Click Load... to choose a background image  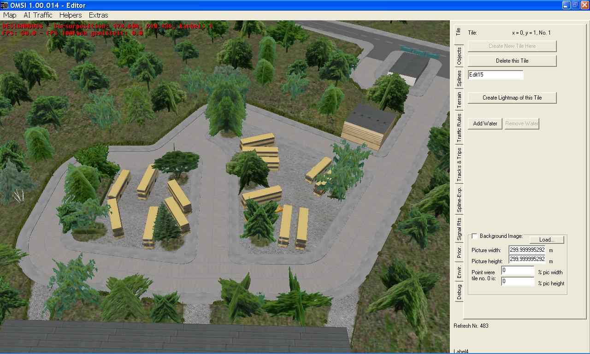546,240
